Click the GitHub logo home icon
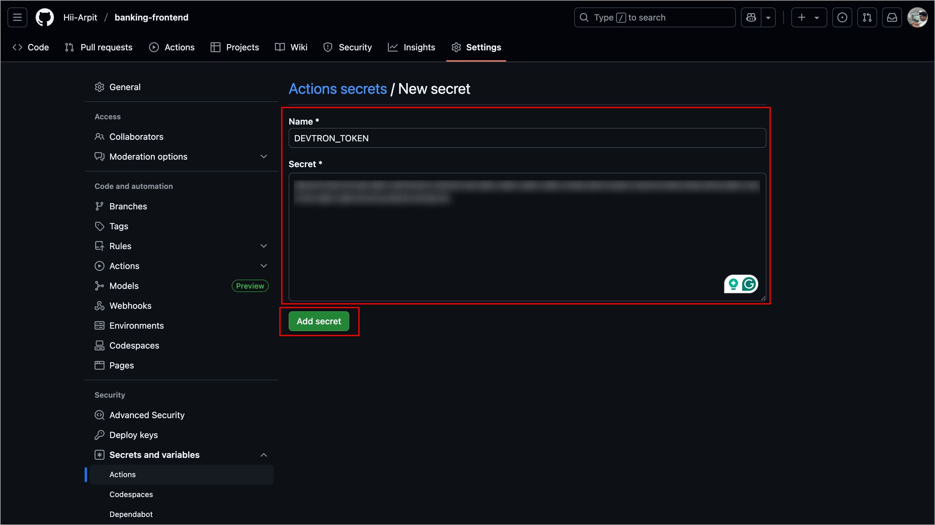The height and width of the screenshot is (525, 935). [45, 17]
